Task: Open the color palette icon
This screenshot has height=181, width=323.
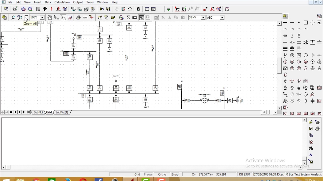Action: click(x=122, y=18)
